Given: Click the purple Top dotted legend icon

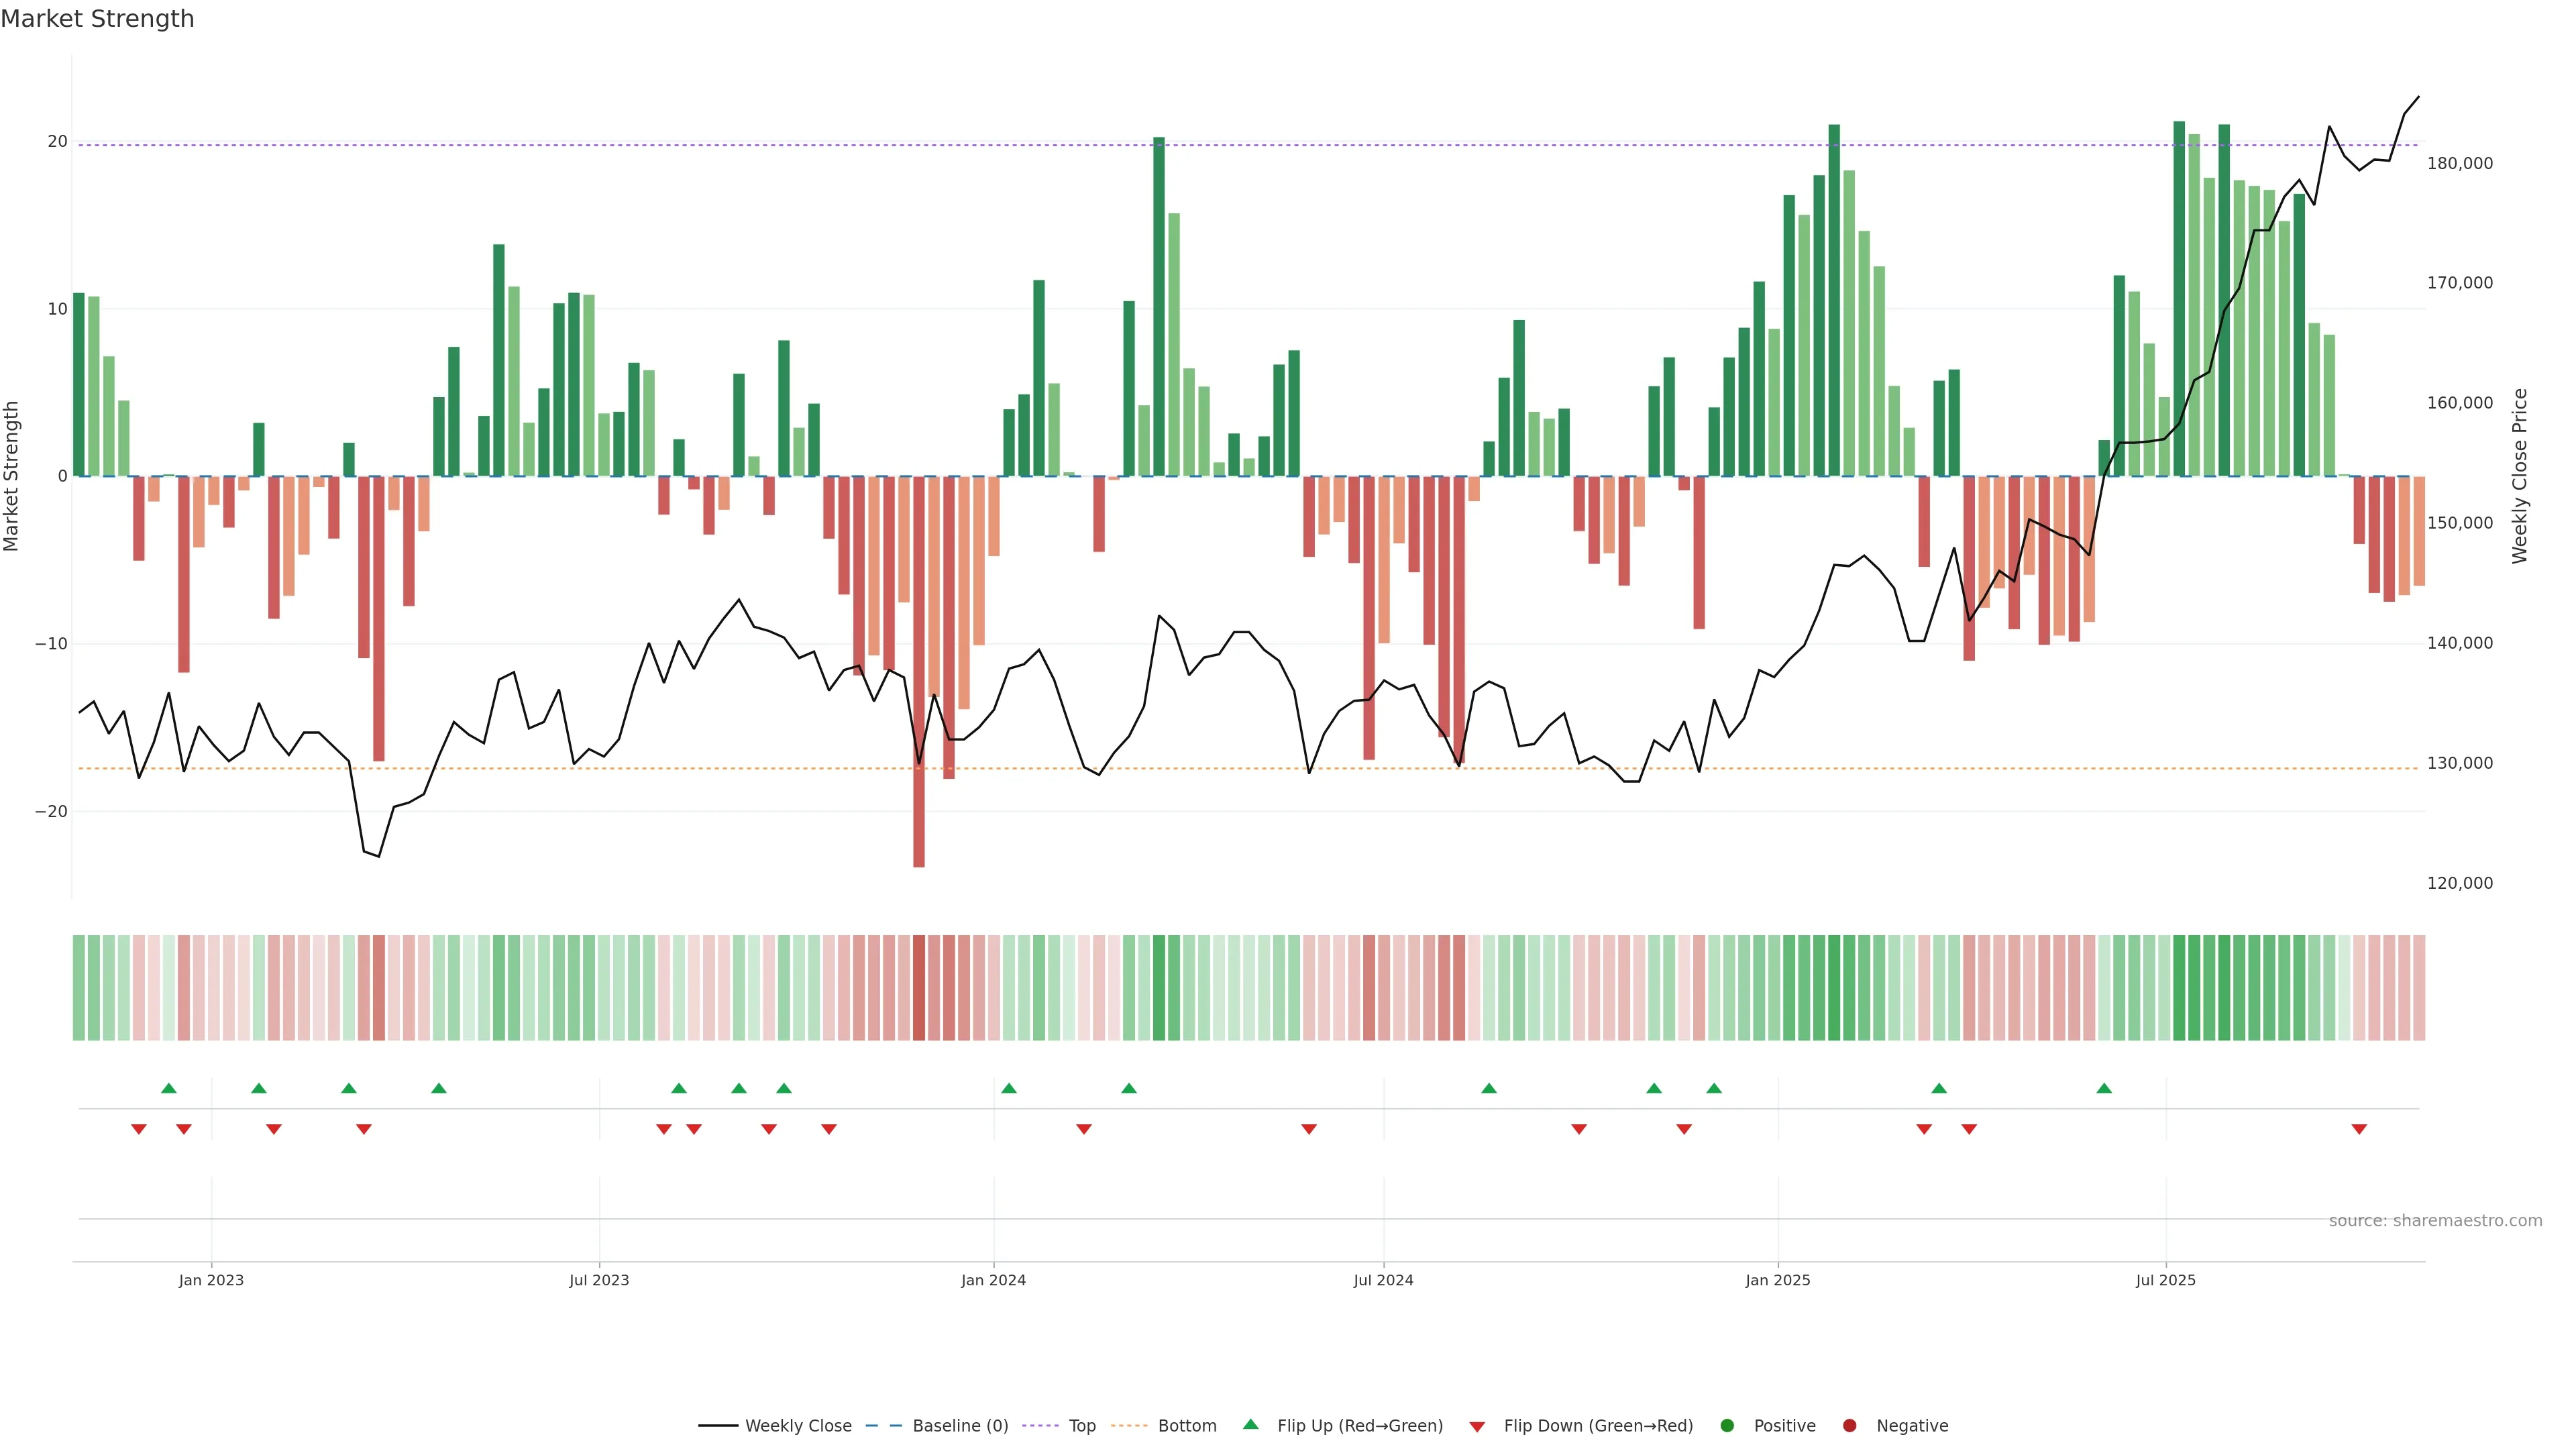Looking at the screenshot, I should tap(1041, 1426).
